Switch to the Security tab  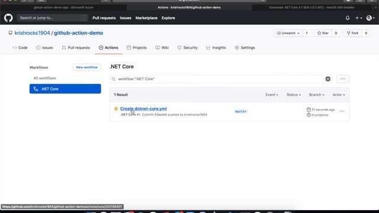188,48
